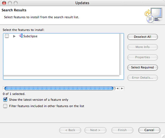Uncheck Show the latest version only

tap(5, 100)
